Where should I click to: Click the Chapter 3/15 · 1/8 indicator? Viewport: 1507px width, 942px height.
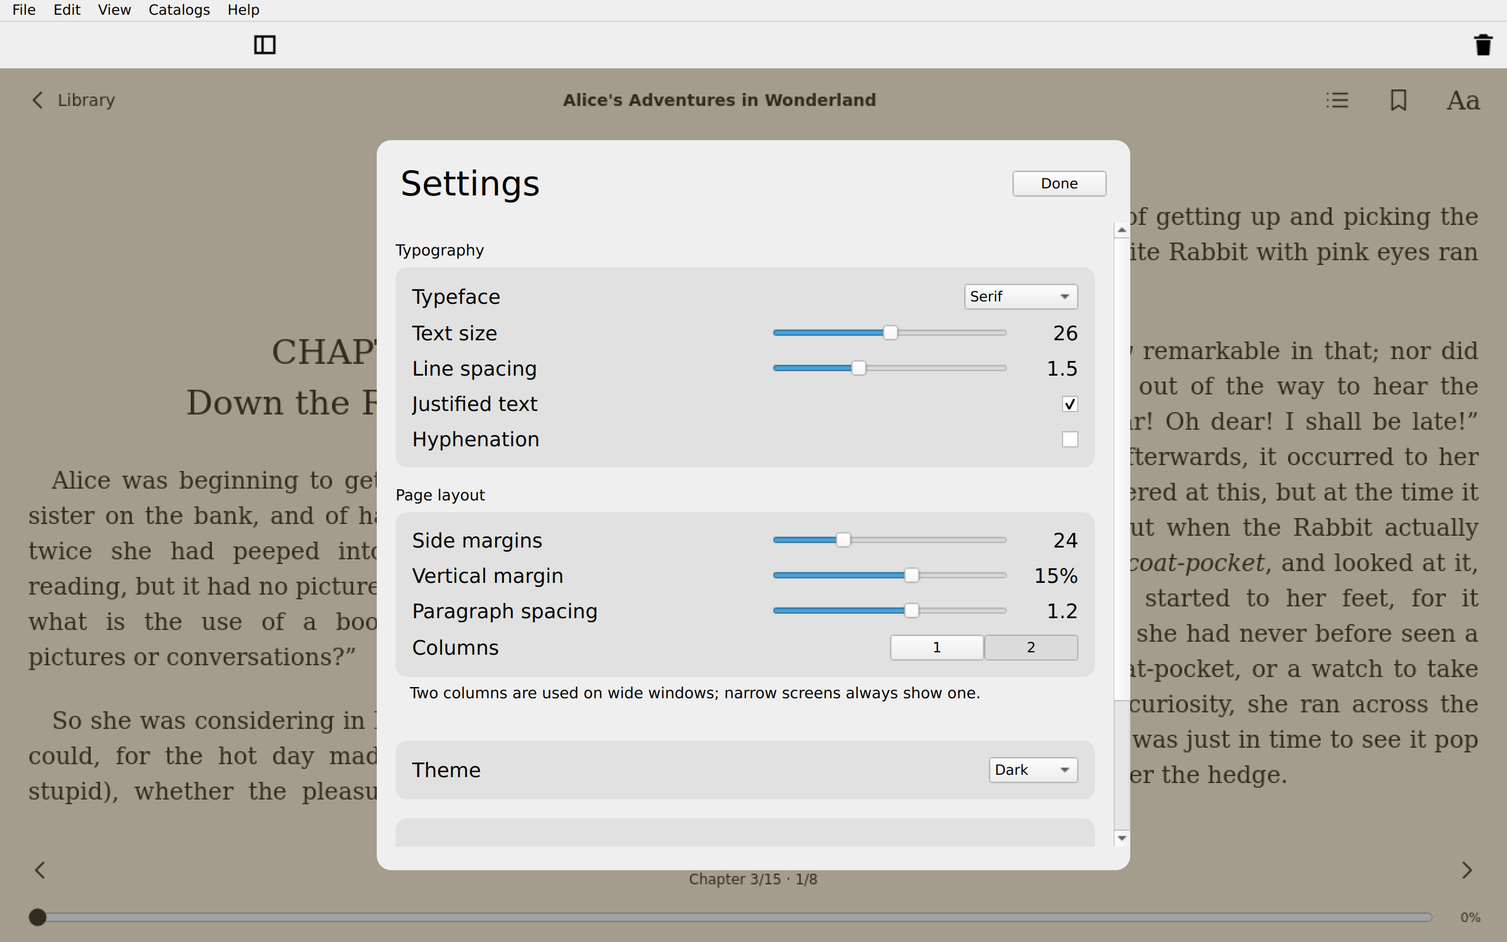click(753, 879)
